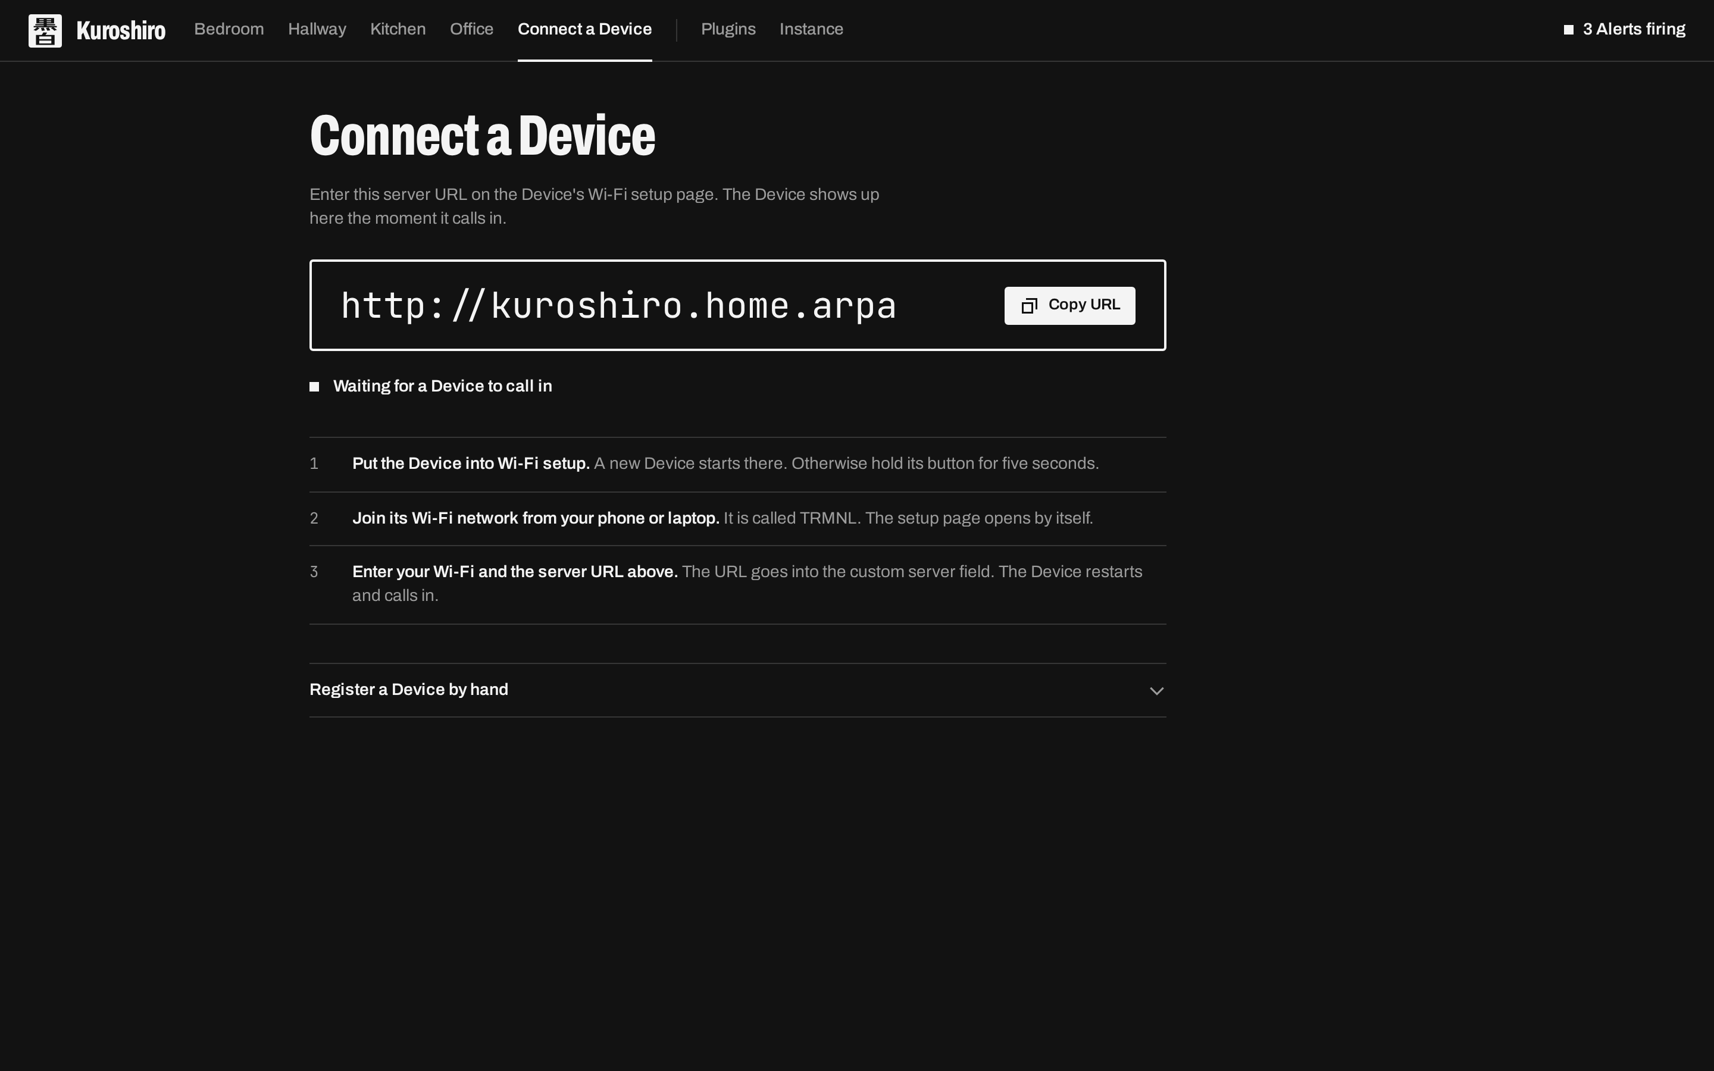Select the Office tab
The image size is (1714, 1071).
(471, 29)
